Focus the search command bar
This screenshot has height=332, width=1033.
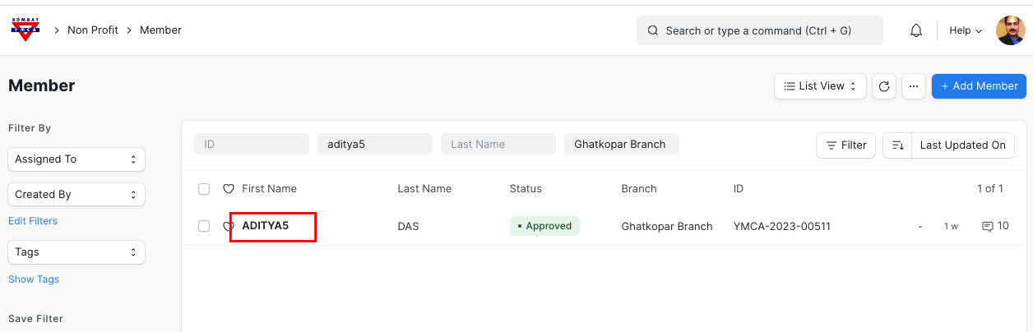759,30
